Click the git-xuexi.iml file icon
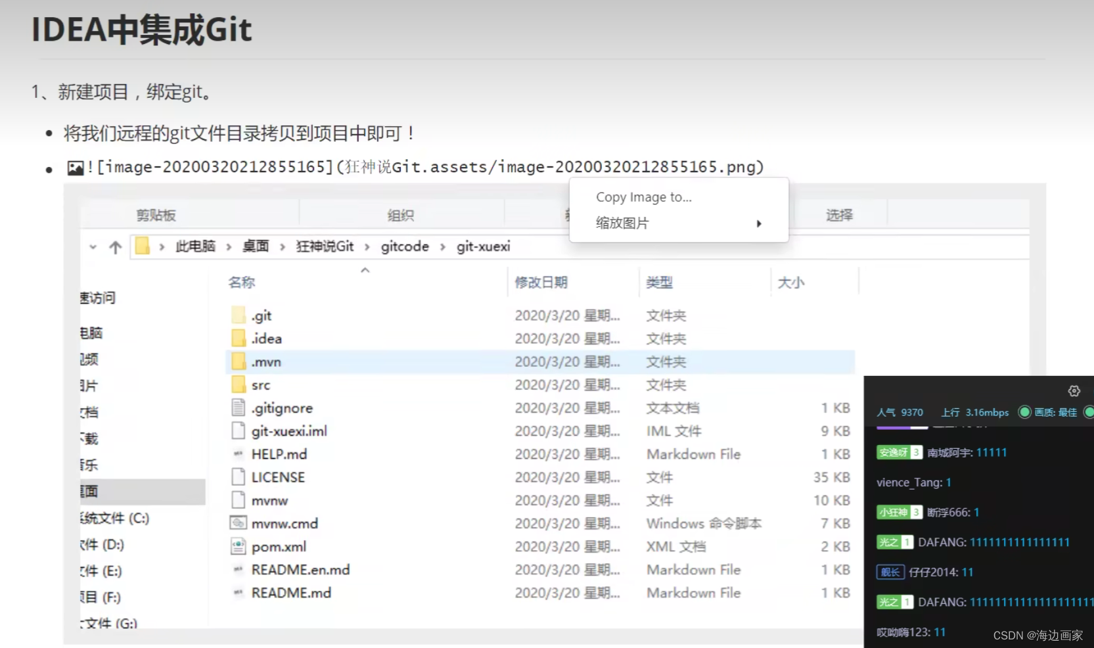 click(x=239, y=431)
